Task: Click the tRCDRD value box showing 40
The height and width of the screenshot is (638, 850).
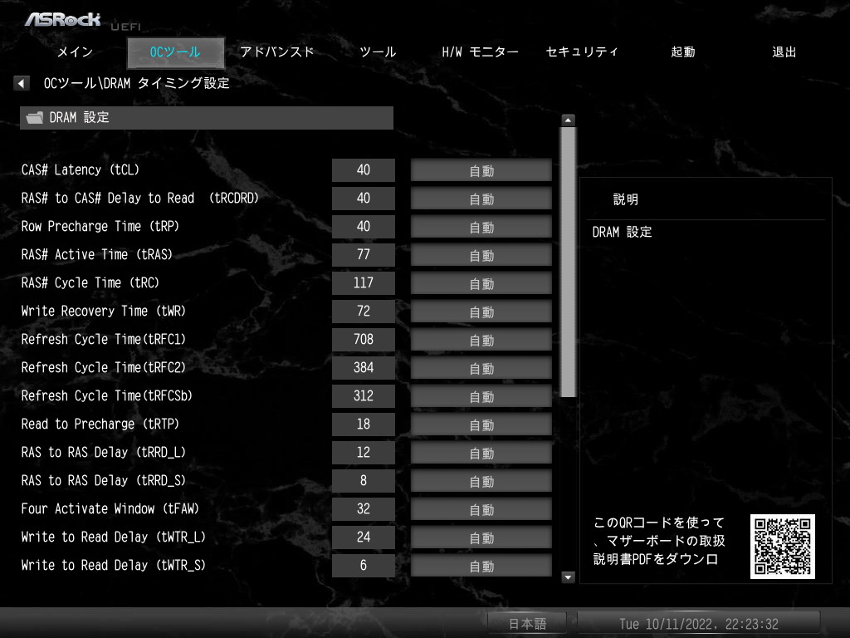Action: tap(364, 198)
